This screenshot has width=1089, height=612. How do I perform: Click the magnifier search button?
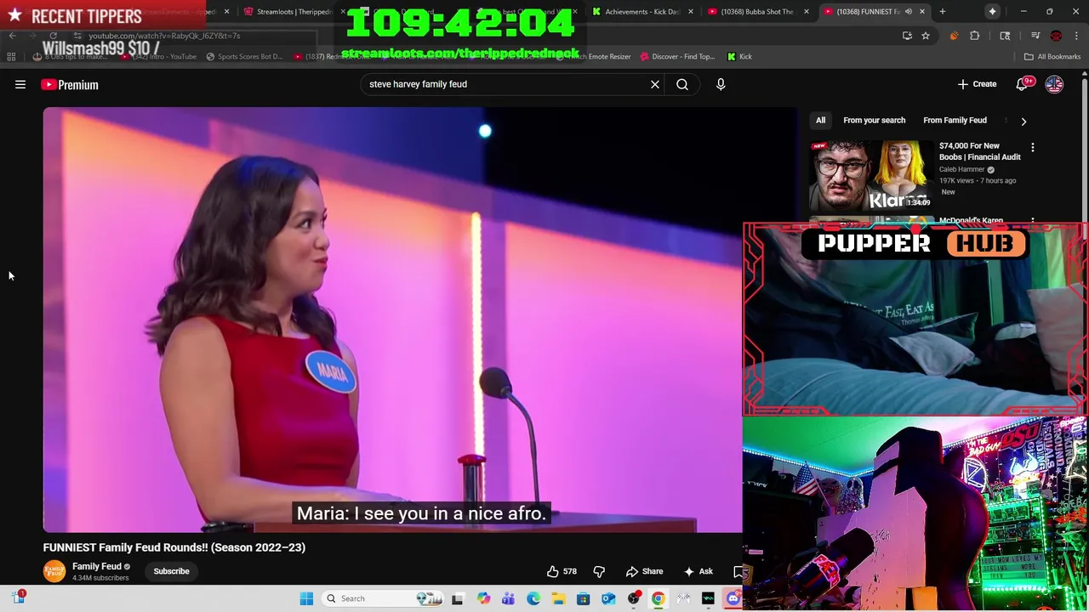[x=682, y=84]
